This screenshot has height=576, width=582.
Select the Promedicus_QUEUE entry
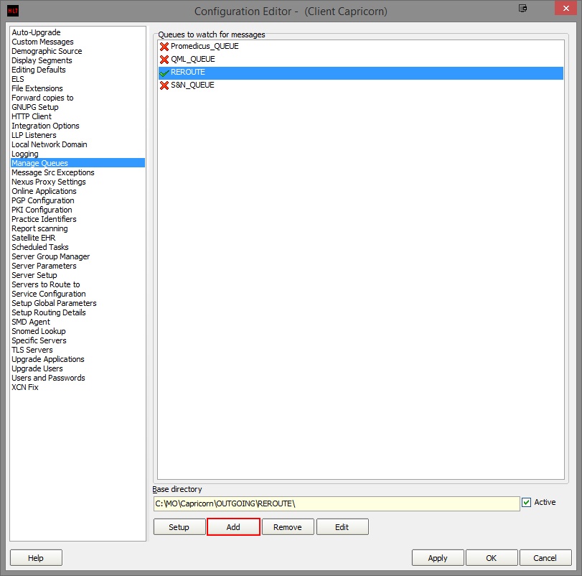(x=361, y=47)
